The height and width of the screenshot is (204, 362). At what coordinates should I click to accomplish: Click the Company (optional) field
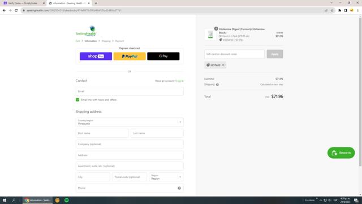pyautogui.click(x=130, y=144)
